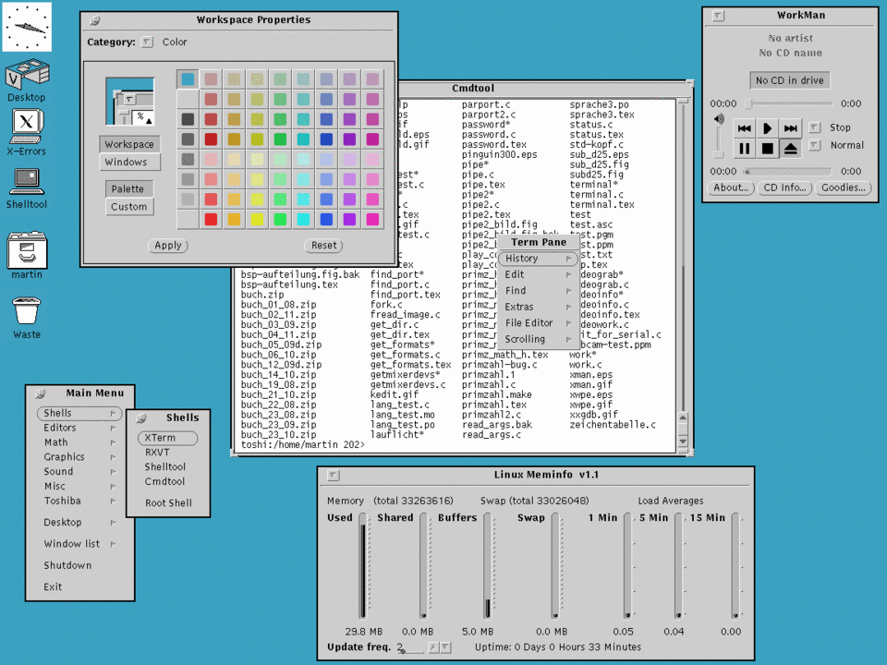Click the eject icon in WorkMan
This screenshot has height=665, width=887.
[791, 148]
